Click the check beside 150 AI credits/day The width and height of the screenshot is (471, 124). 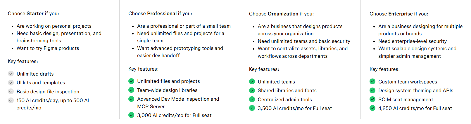[11, 100]
